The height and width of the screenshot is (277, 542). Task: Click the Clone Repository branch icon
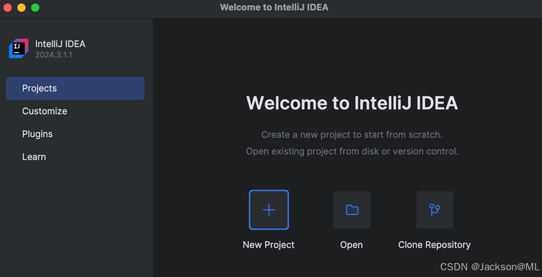[x=435, y=210]
